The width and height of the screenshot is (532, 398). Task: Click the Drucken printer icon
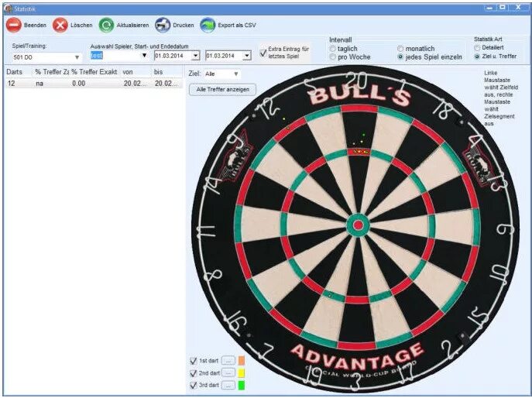pos(163,25)
